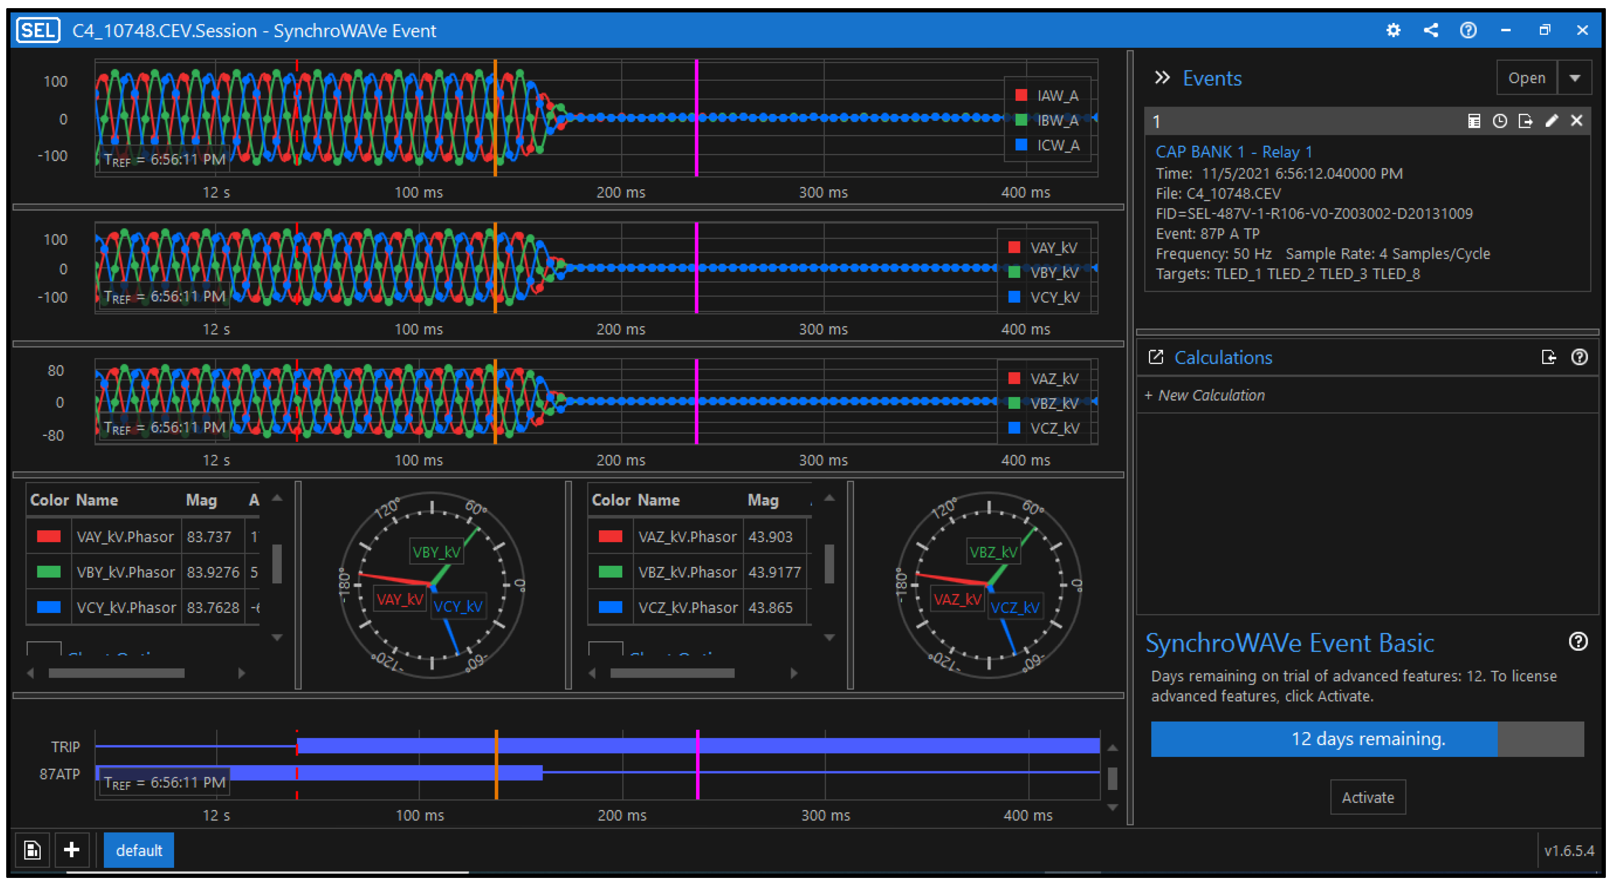Image resolution: width=1614 pixels, height=887 pixels.
Task: Click the clock icon for event 1
Action: pyautogui.click(x=1499, y=121)
